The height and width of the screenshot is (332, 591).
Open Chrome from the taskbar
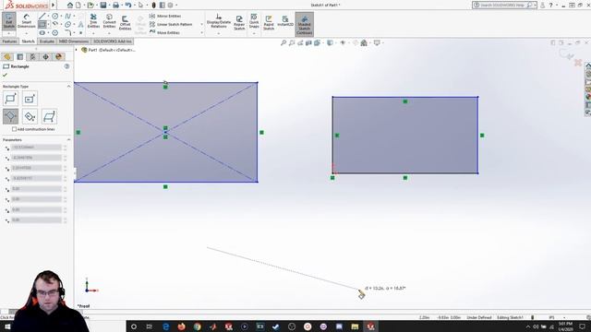(197, 326)
